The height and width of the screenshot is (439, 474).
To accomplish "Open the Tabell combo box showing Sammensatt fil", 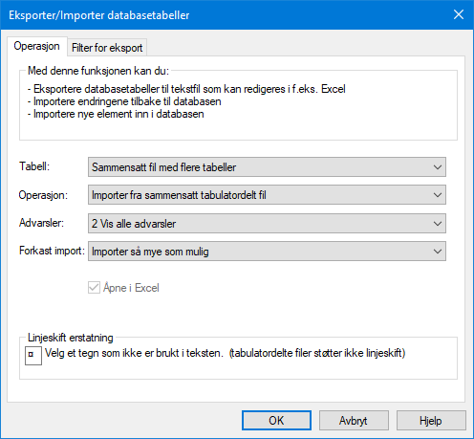I will [x=267, y=167].
